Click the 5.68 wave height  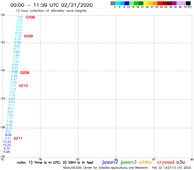pyautogui.click(x=18, y=36)
